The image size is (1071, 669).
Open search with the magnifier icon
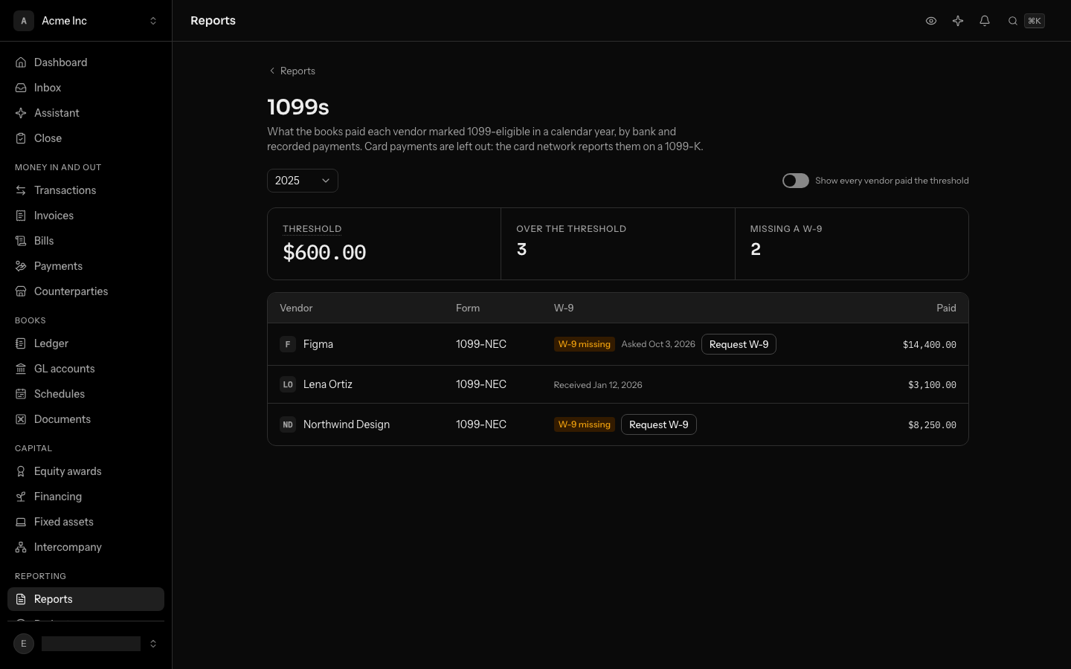(x=1013, y=21)
